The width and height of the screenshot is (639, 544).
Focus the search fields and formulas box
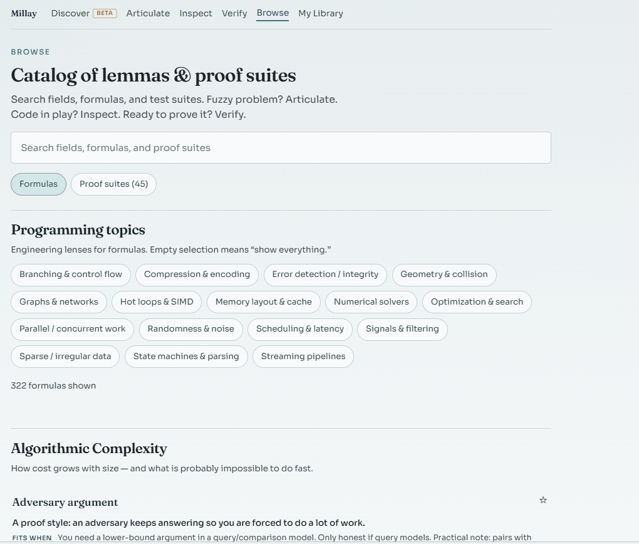point(281,148)
